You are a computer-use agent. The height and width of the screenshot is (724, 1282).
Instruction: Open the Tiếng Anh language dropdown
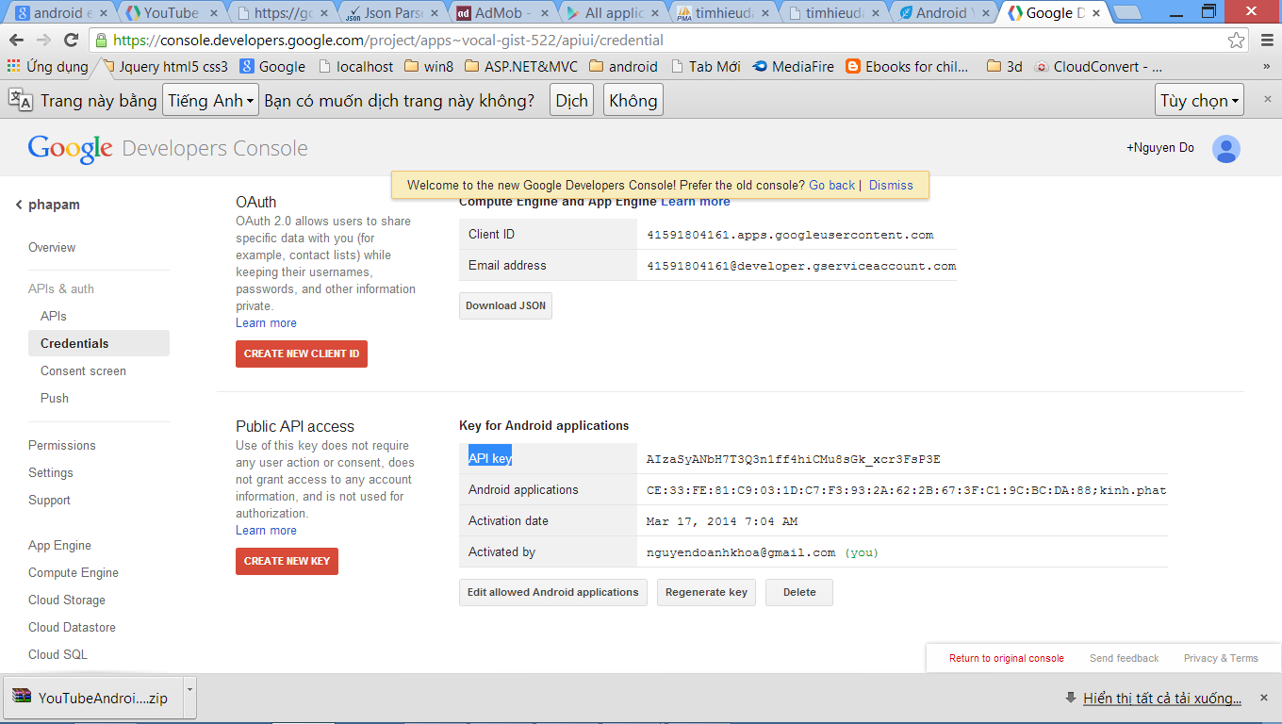click(x=211, y=101)
